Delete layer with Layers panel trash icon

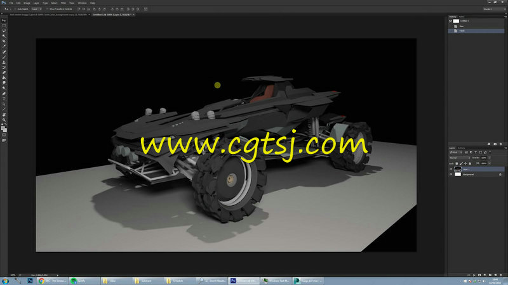[500, 275]
